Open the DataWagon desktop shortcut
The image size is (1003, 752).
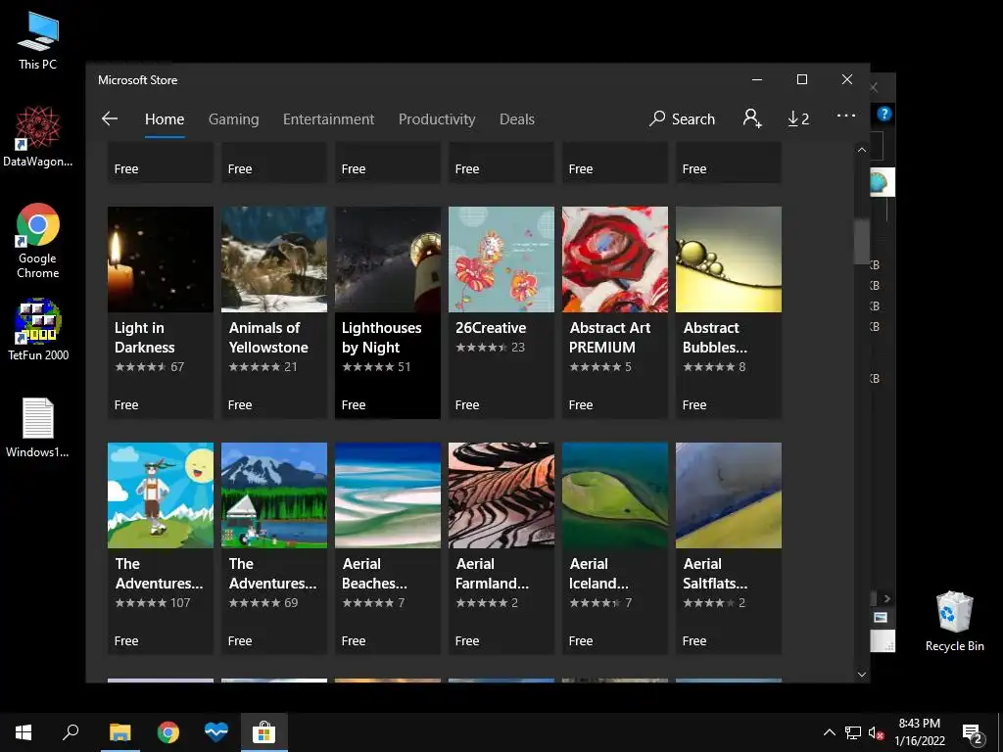pyautogui.click(x=38, y=137)
